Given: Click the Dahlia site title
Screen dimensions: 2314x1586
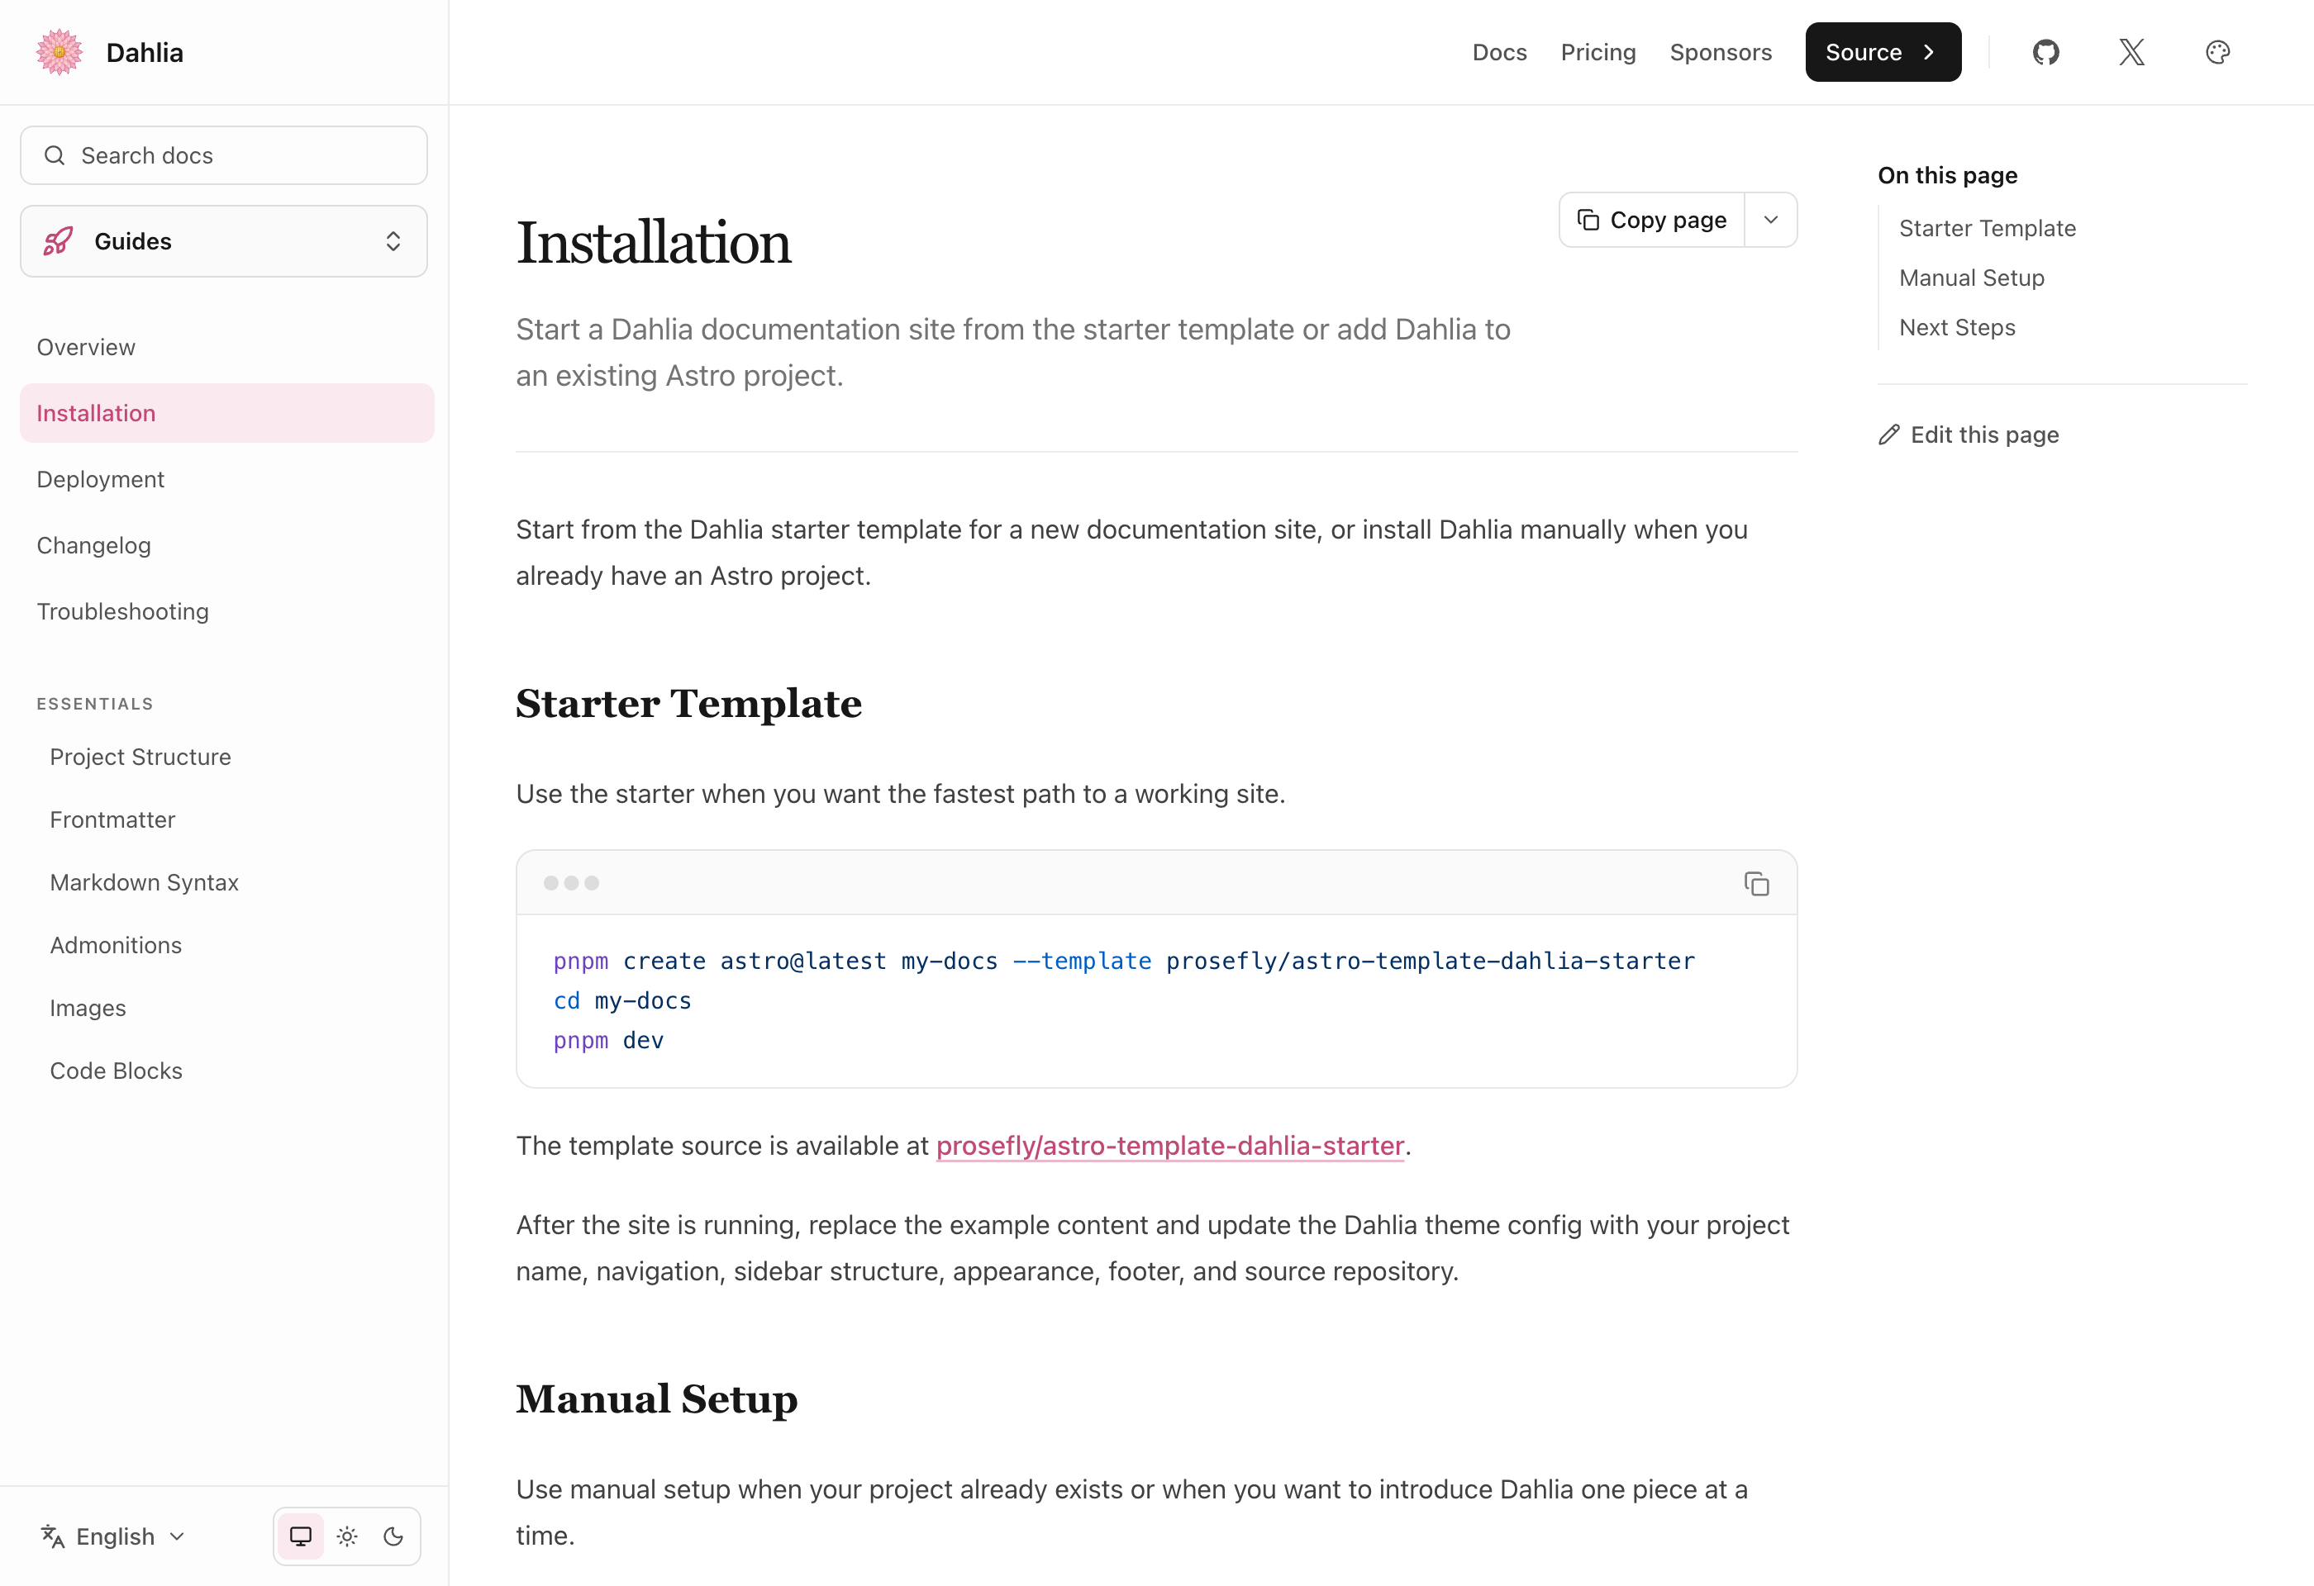Looking at the screenshot, I should (145, 52).
